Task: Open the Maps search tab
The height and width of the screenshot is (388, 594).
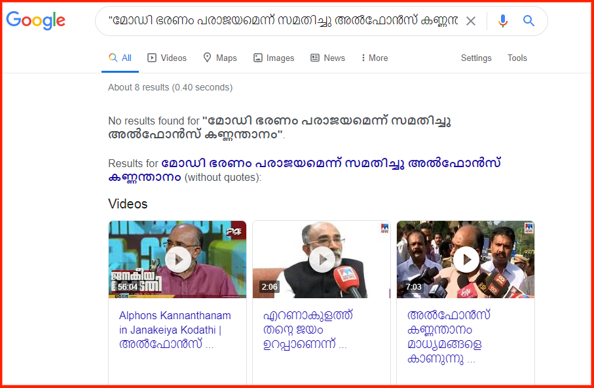Action: tap(220, 58)
